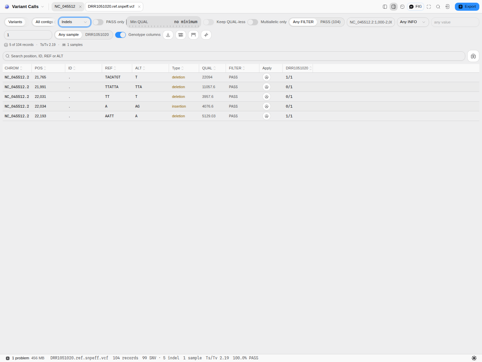Select the Any FILTER option

pyautogui.click(x=303, y=22)
